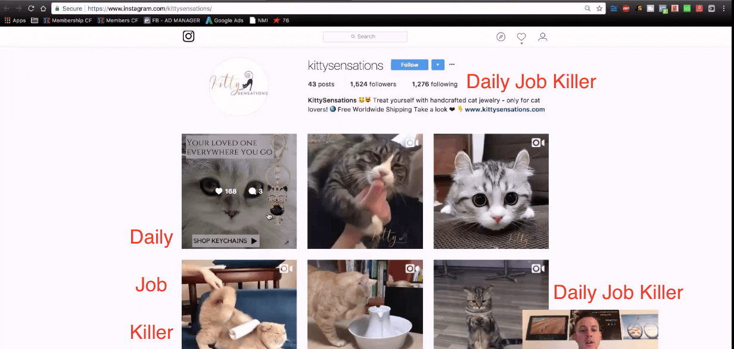Open the FB - AD MANAGER bookmark
Viewport: 734px width, 349px height.
tap(172, 20)
